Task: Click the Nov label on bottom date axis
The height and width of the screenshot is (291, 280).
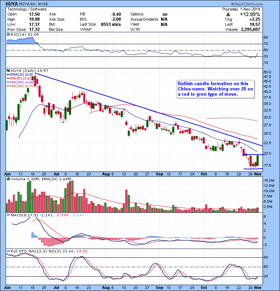Action: [258, 287]
